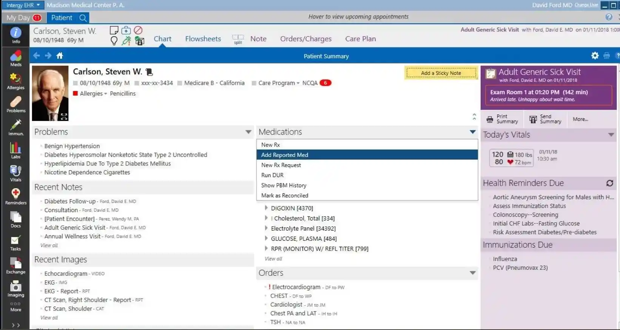Viewport: 620px width, 330px height.
Task: Open the Care Program dropdown
Action: coord(279,83)
